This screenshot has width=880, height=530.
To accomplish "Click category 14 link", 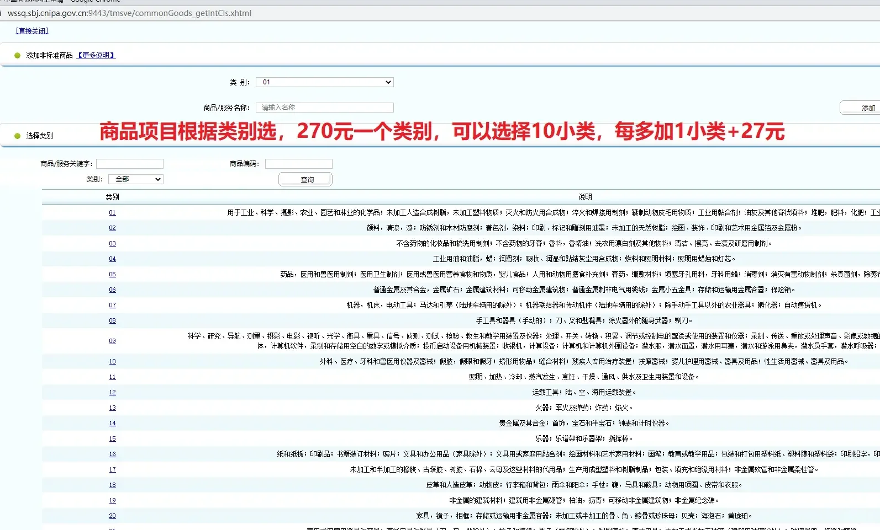I will (112, 424).
